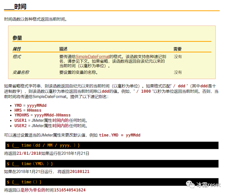
Task: Click the ${__time()} code block
Action: 112,182
